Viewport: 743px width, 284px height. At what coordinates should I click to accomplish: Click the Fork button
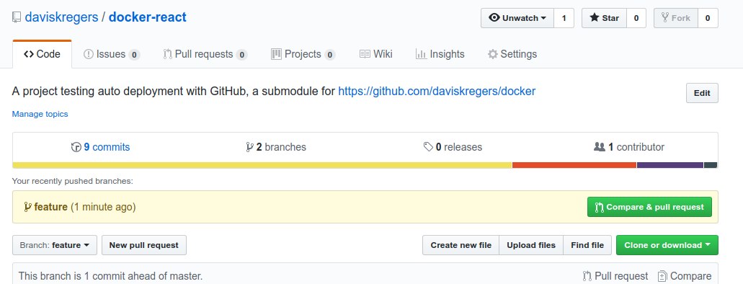point(676,18)
